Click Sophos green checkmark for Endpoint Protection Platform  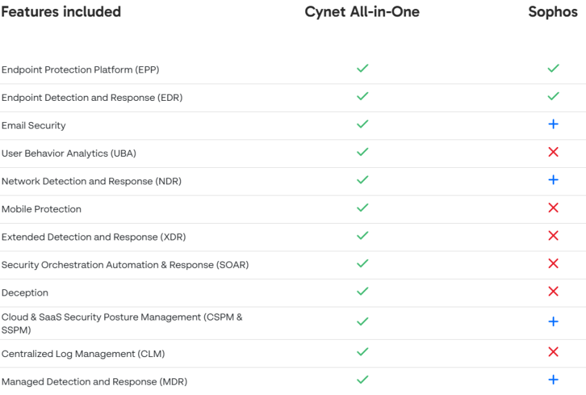553,68
